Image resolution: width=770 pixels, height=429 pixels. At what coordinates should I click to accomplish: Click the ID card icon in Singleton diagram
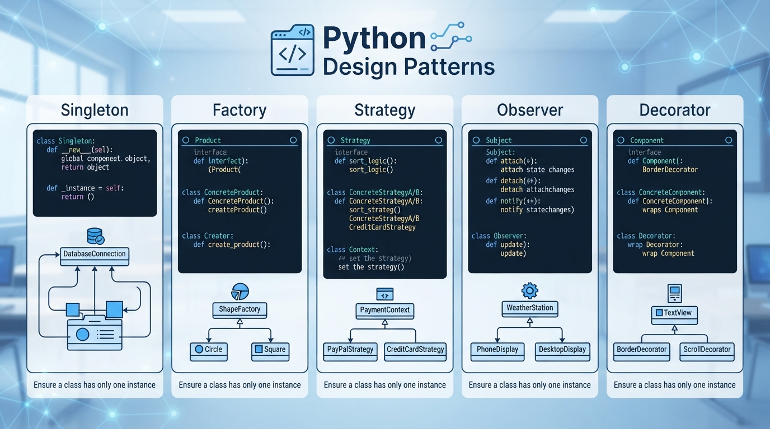95,333
